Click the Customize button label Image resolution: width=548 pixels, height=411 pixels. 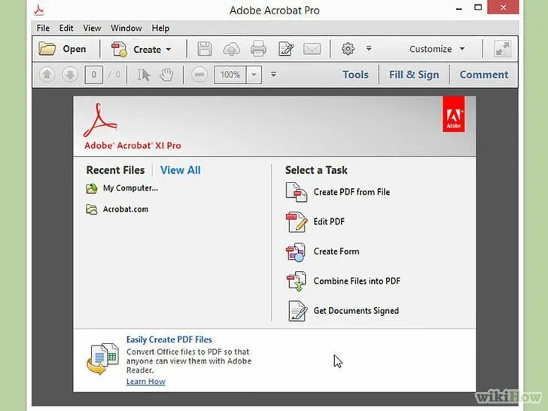(431, 49)
